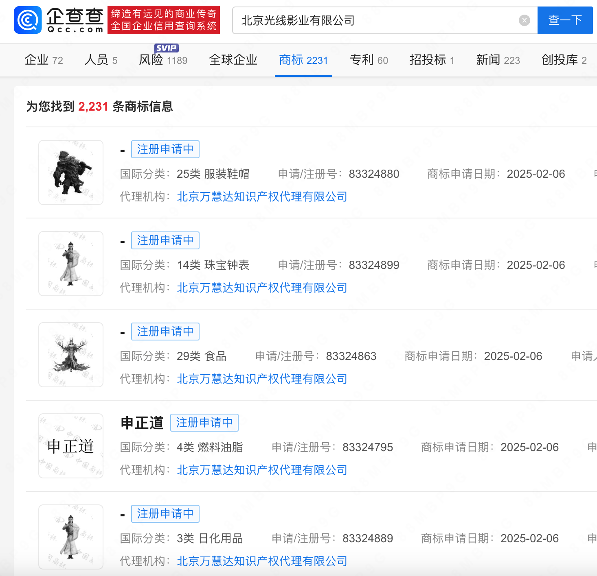The width and height of the screenshot is (597, 576).
Task: Open the 人员 tab
Action: [101, 60]
